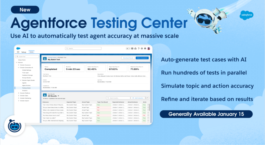
Task: Collapse the Einstein Generative AI node
Action: coord(19,67)
